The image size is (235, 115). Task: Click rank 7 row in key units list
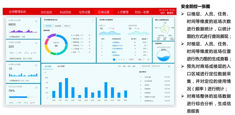pos(155,101)
